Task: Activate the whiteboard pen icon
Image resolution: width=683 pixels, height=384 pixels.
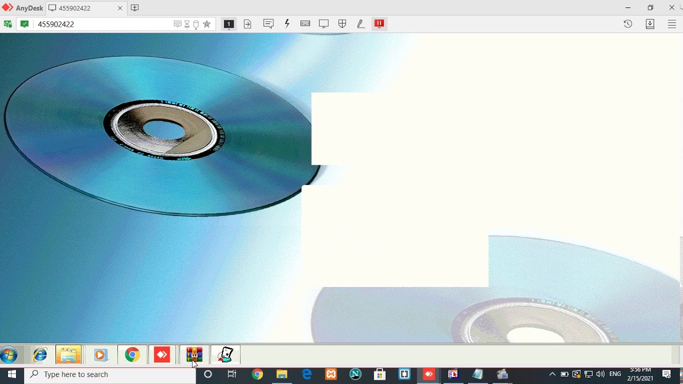Action: (x=361, y=23)
